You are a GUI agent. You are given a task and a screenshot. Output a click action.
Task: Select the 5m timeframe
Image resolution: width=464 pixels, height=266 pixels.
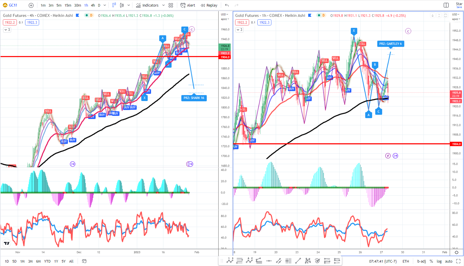59,5
